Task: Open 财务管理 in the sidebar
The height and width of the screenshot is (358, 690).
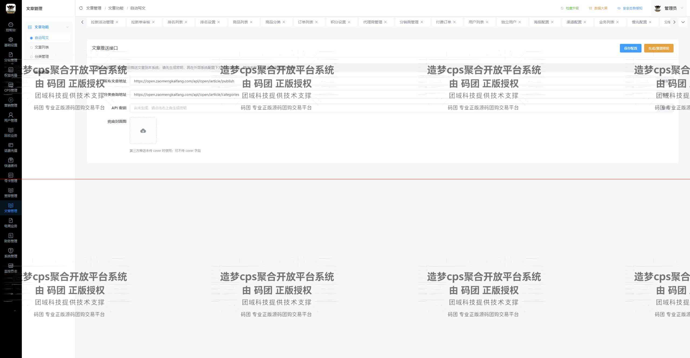Action: 11,238
